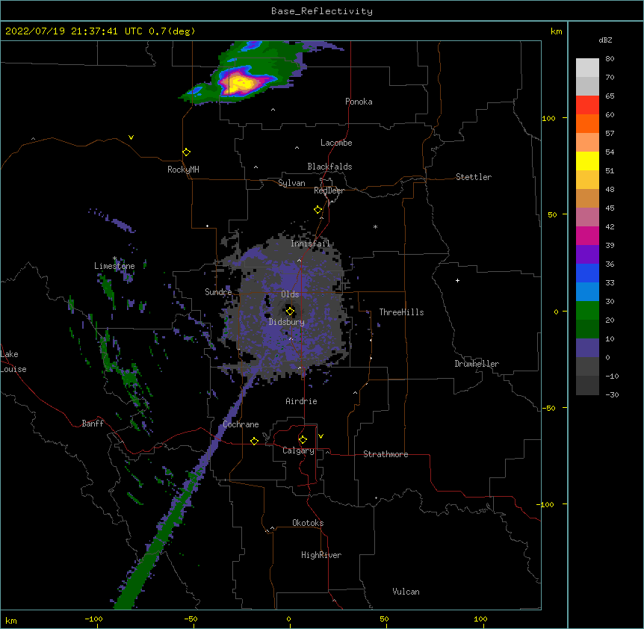644x629 pixels.
Task: Click the yellow station marker near RockyMH
Action: point(186,152)
